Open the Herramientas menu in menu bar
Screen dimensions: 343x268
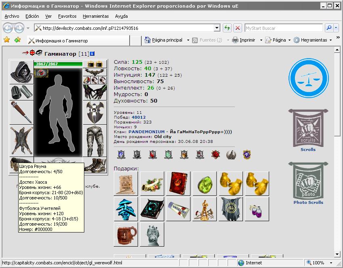(96, 16)
